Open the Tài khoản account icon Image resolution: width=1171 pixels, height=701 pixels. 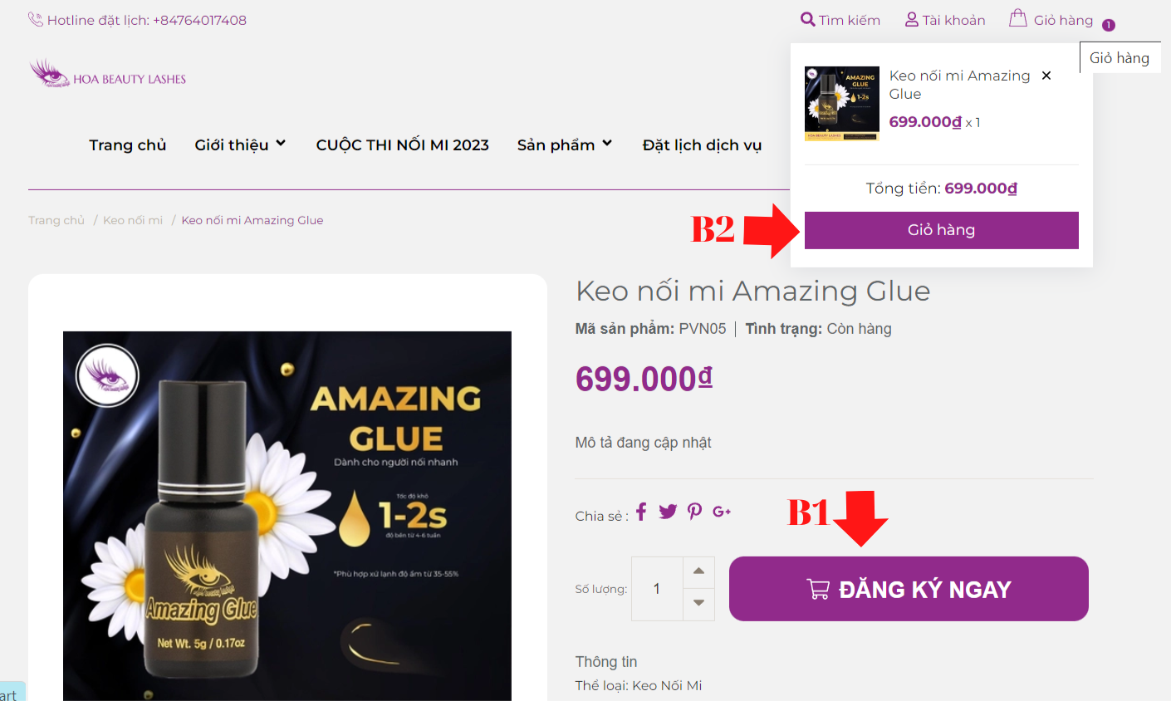(x=911, y=19)
